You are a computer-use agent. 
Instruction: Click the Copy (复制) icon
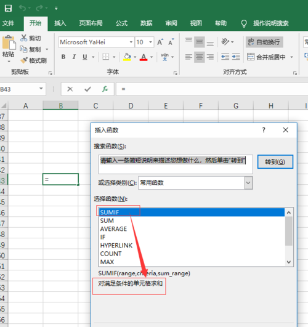click(23, 49)
